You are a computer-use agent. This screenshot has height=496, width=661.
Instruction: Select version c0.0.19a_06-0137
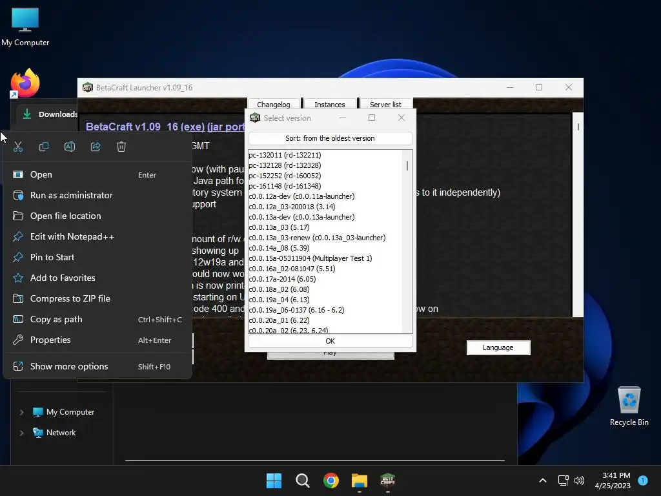tap(296, 310)
